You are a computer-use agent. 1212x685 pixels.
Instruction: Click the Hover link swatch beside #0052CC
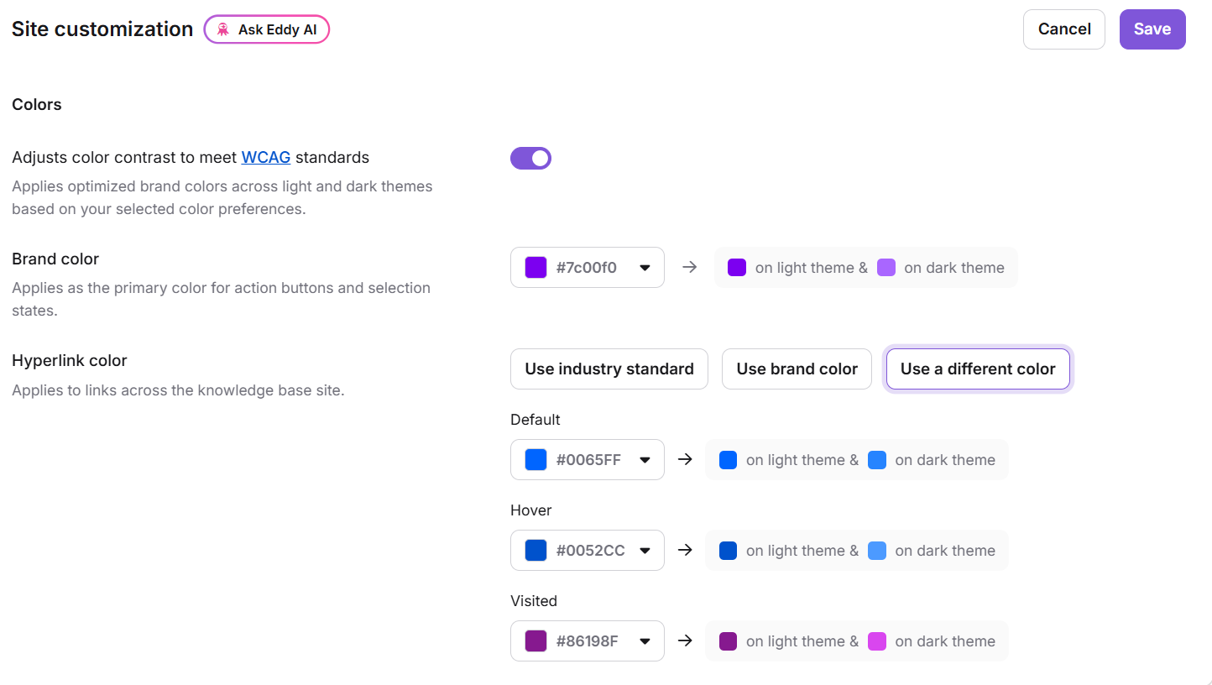[x=535, y=551]
